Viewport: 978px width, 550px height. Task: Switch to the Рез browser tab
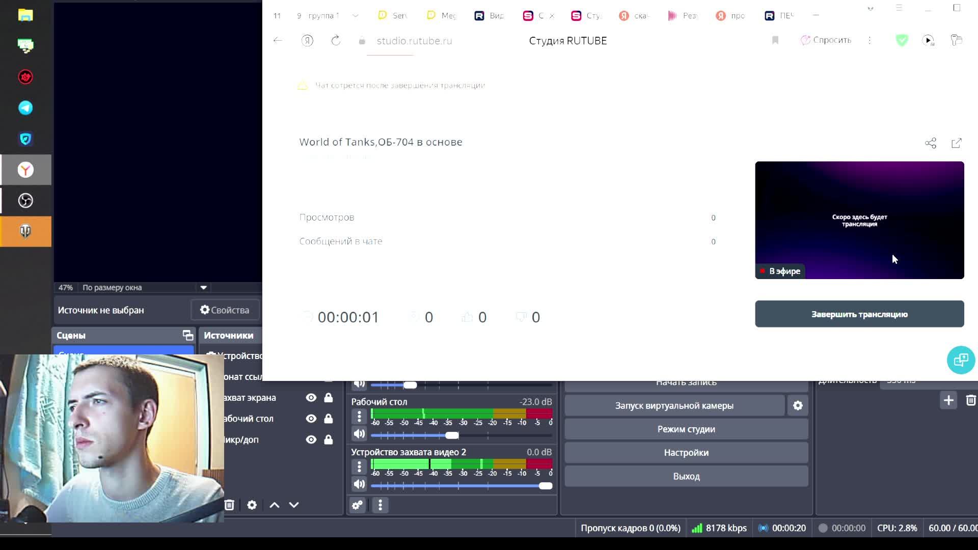point(683,16)
